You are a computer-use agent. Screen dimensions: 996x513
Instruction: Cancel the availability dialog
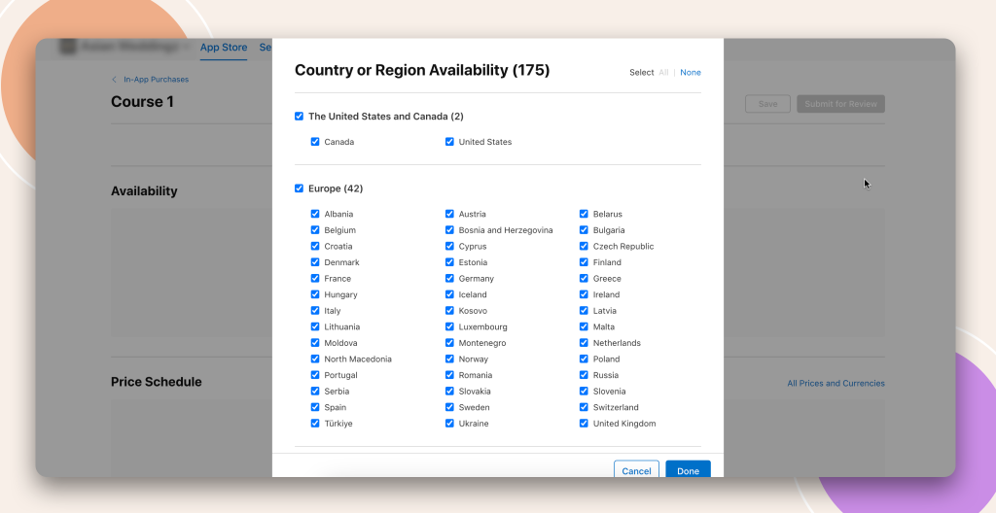tap(636, 470)
